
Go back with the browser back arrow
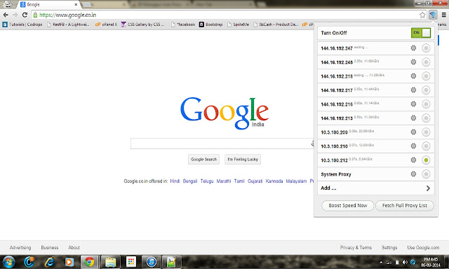pyautogui.click(x=6, y=15)
